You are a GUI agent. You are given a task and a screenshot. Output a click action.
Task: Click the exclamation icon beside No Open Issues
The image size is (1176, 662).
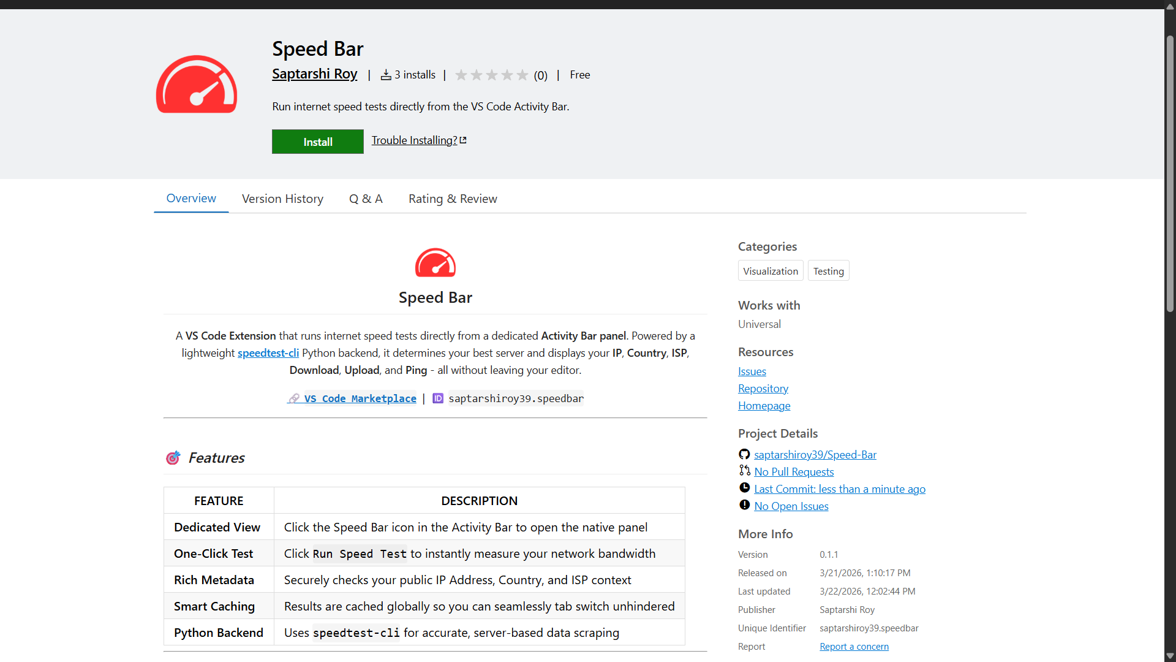click(x=744, y=505)
